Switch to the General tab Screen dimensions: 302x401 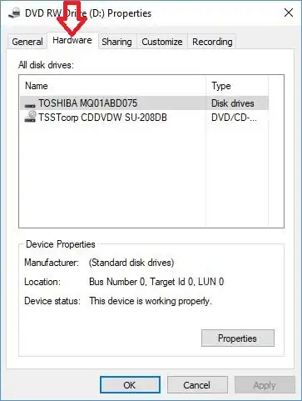coord(27,42)
